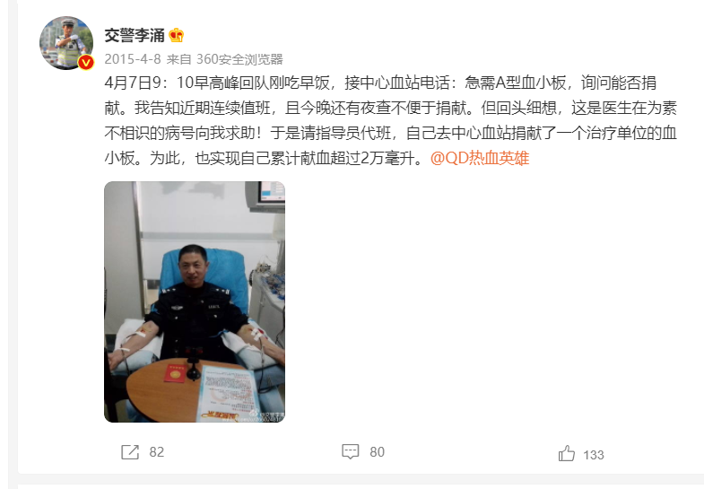The width and height of the screenshot is (704, 489).
Task: Click the photo's Weibo watermark corner
Action: (x=267, y=415)
